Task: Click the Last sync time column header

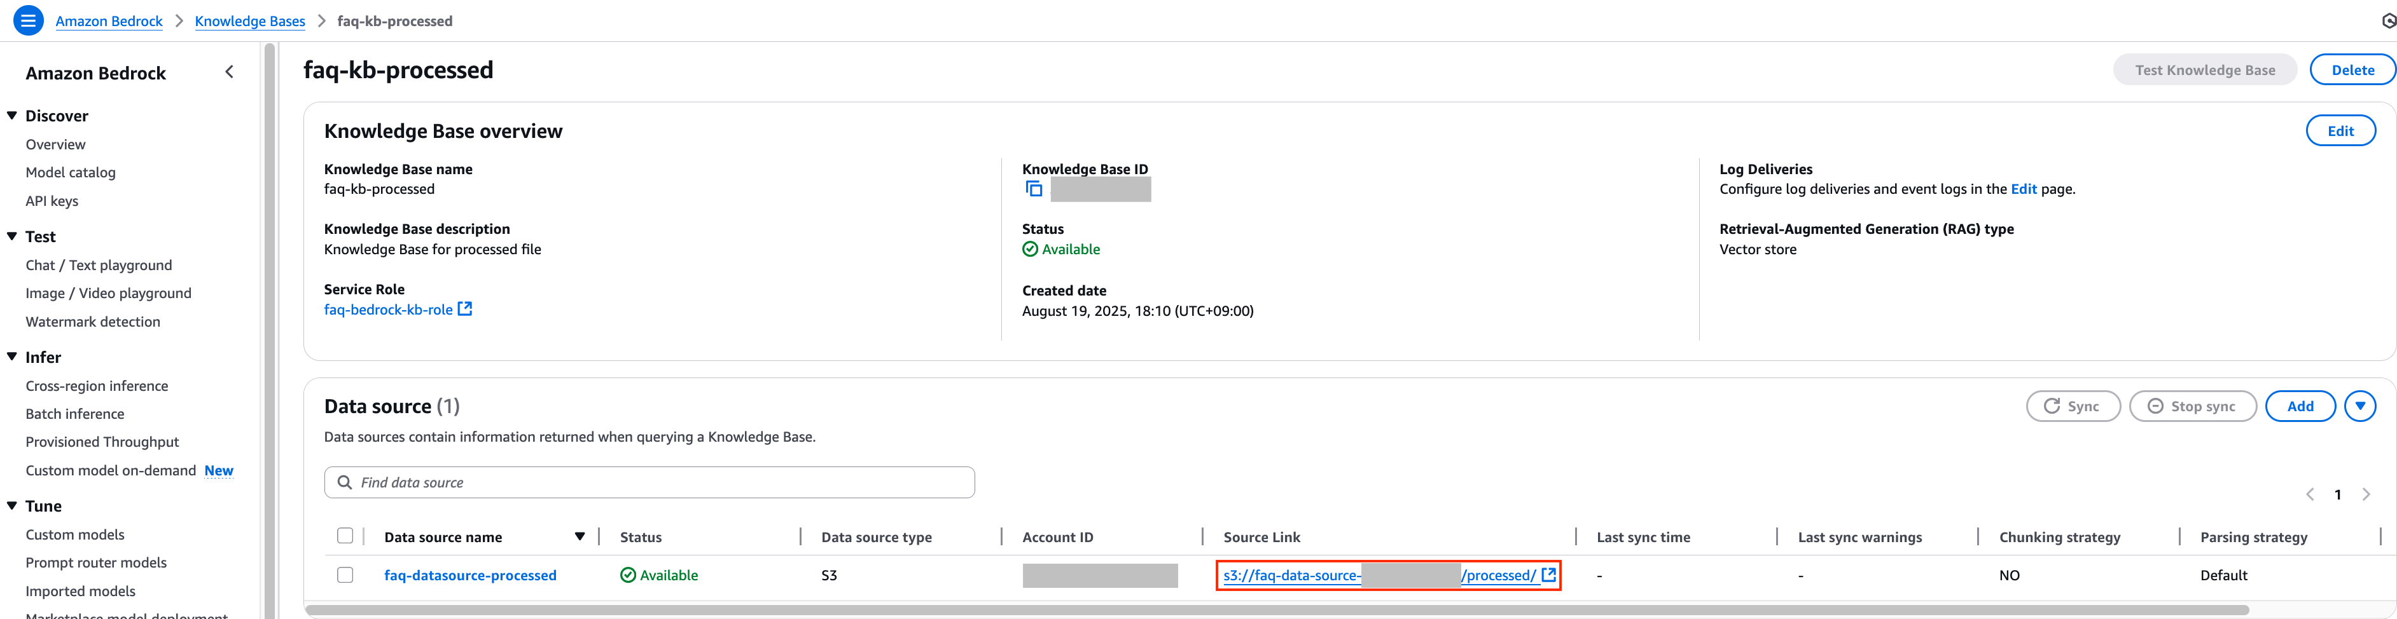Action: coord(1643,537)
